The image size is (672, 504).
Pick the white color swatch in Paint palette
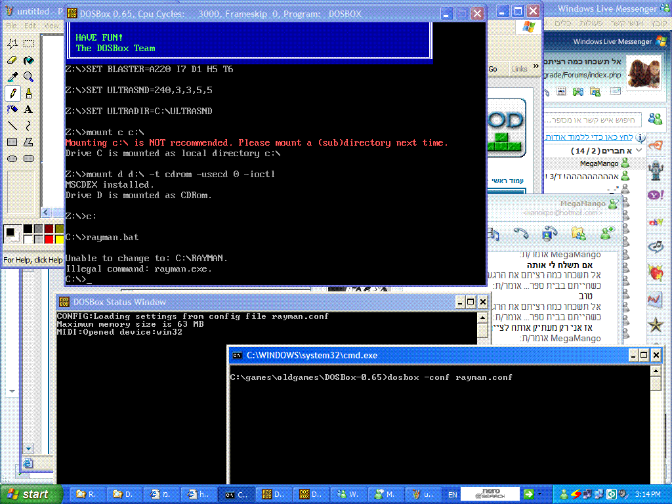(x=28, y=239)
